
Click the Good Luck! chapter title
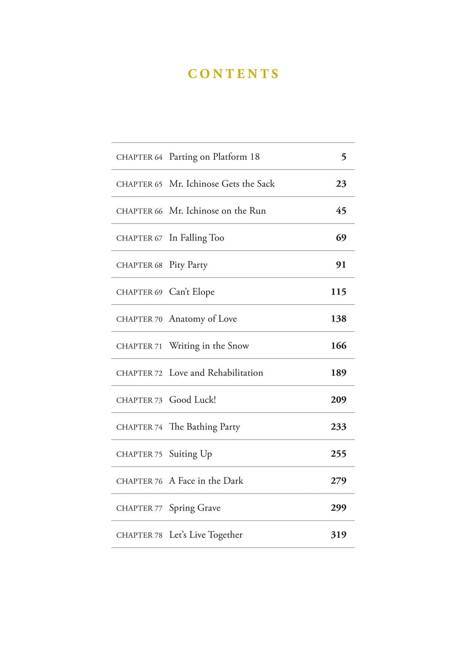(193, 400)
